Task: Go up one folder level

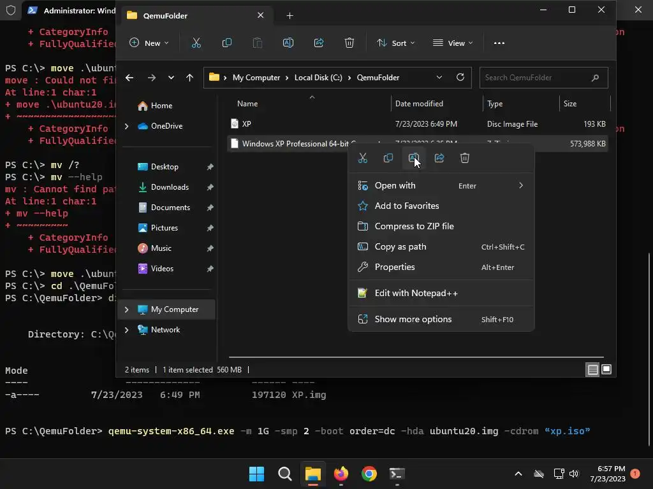Action: 189,77
